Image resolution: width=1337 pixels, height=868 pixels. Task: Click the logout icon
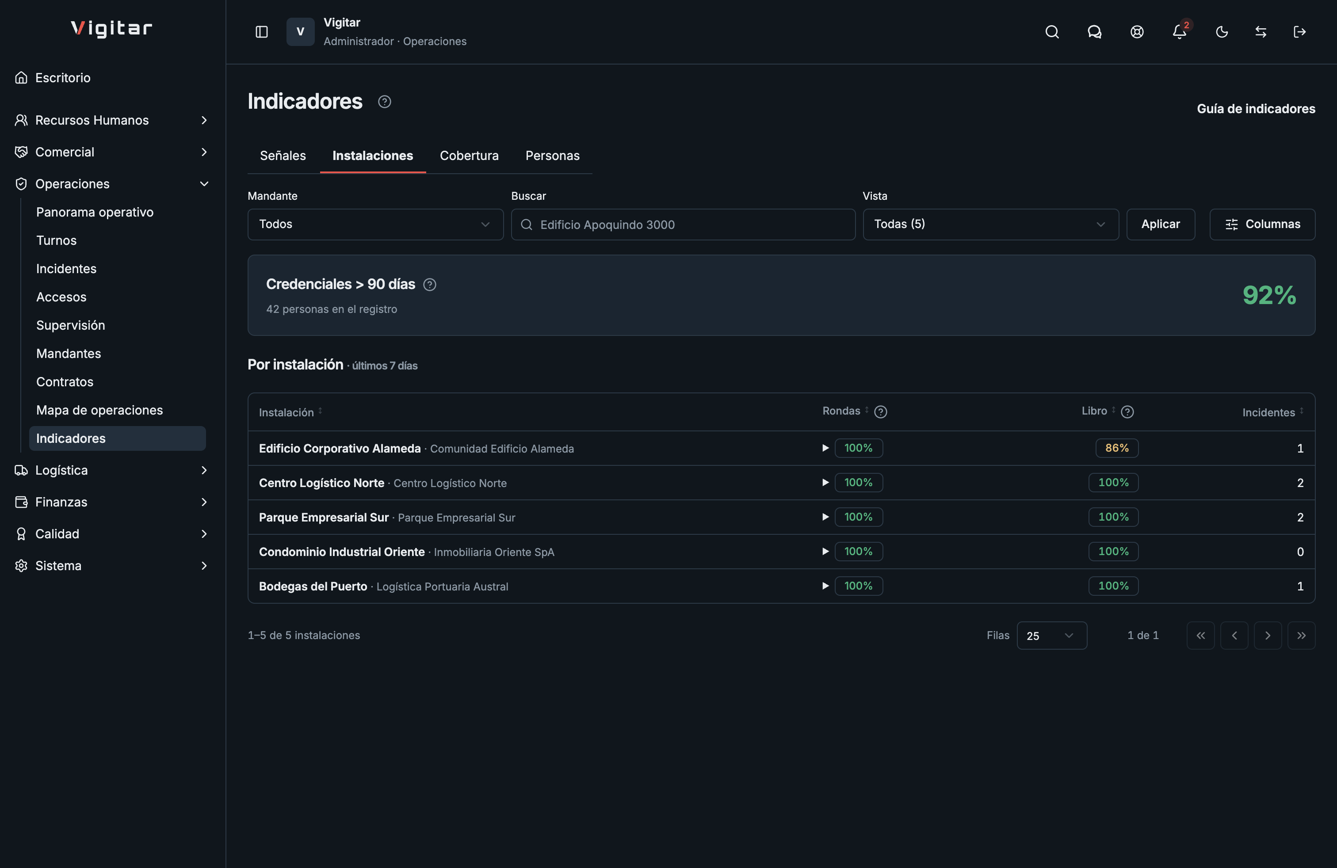click(1299, 32)
